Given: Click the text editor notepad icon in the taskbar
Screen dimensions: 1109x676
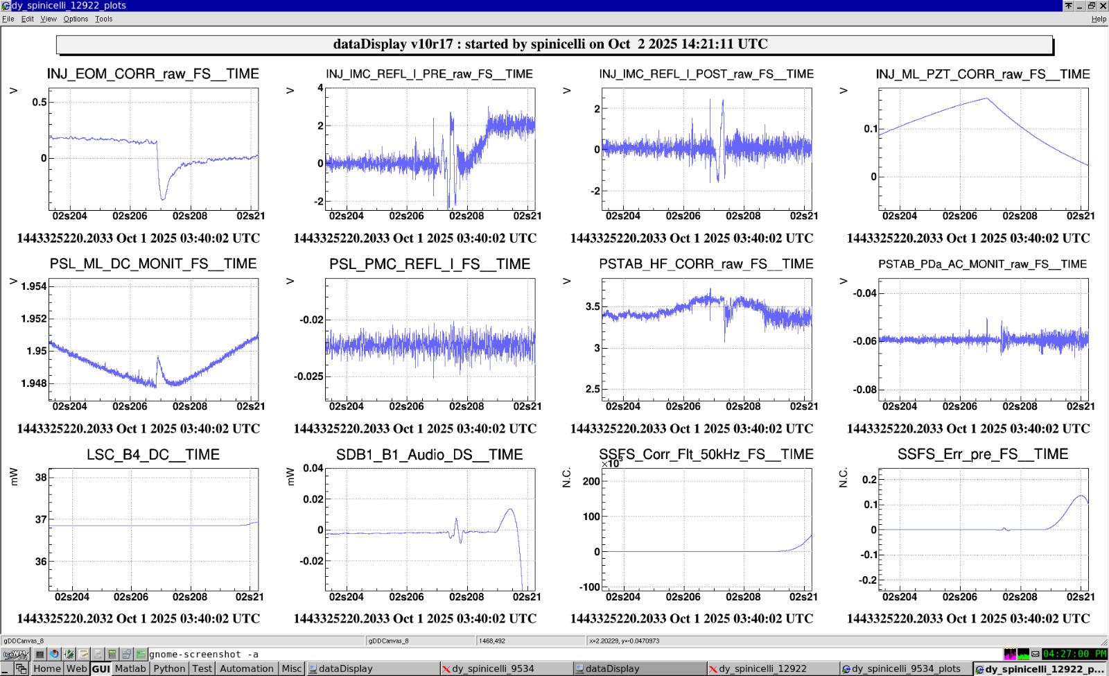Looking at the screenshot, I should pyautogui.click(x=83, y=654).
